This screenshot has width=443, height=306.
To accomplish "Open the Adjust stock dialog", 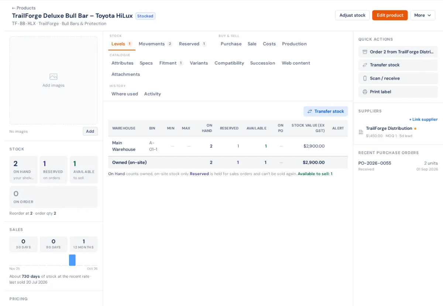I will [x=352, y=15].
